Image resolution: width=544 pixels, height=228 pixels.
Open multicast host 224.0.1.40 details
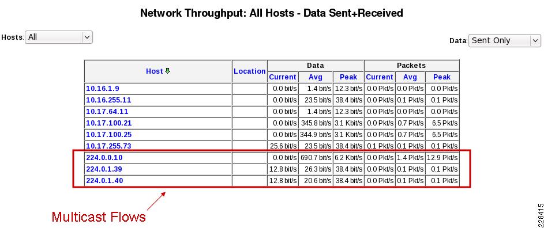104,181
